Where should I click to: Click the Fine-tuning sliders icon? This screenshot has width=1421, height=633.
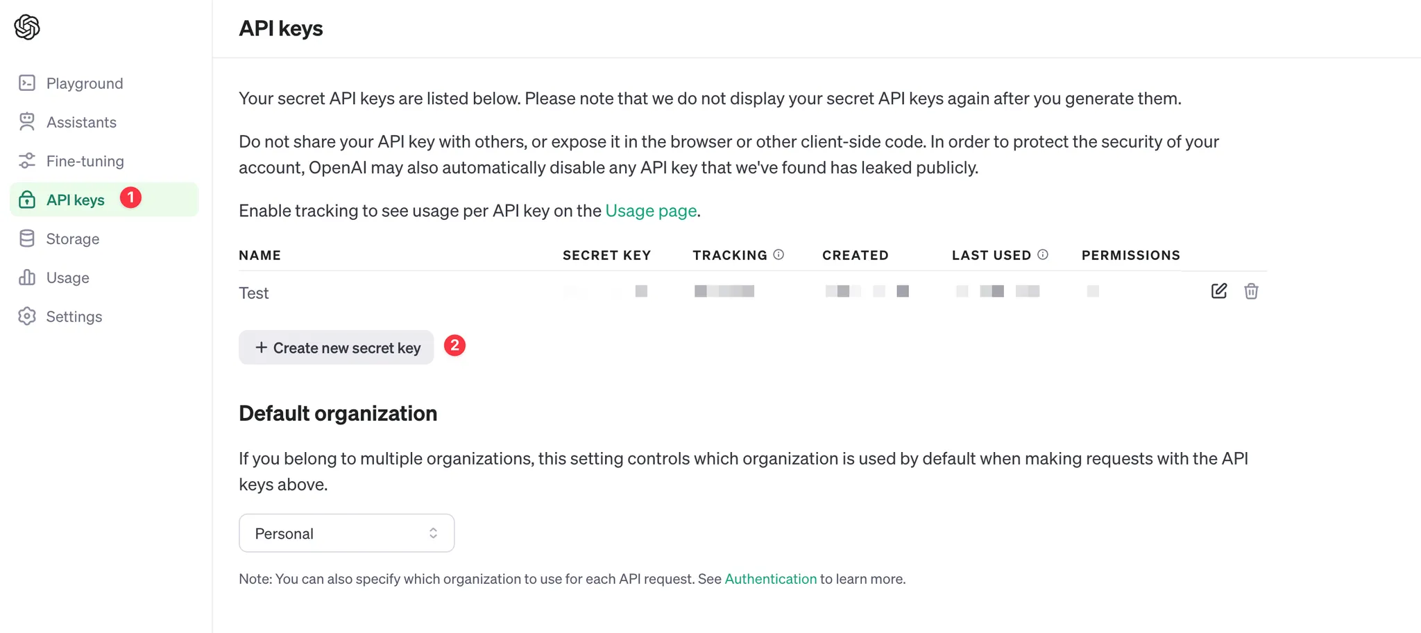(27, 161)
